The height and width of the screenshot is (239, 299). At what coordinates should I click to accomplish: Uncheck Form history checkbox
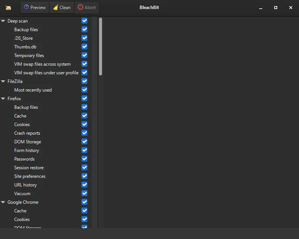pos(84,150)
